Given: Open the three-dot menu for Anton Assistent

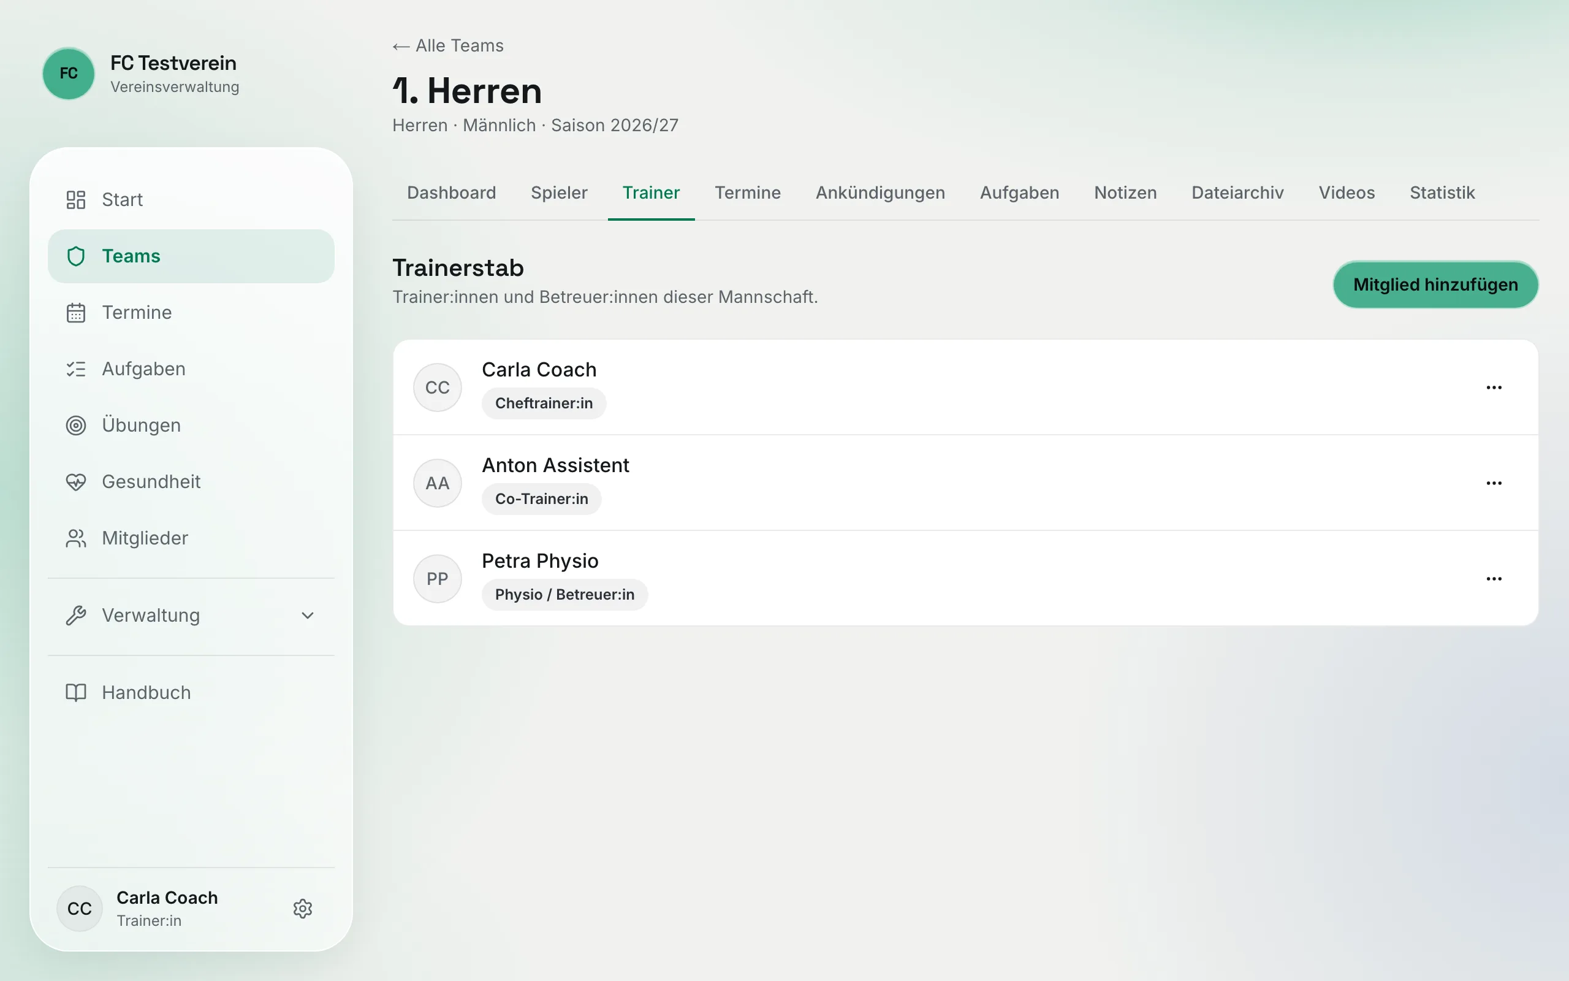Looking at the screenshot, I should (x=1494, y=483).
